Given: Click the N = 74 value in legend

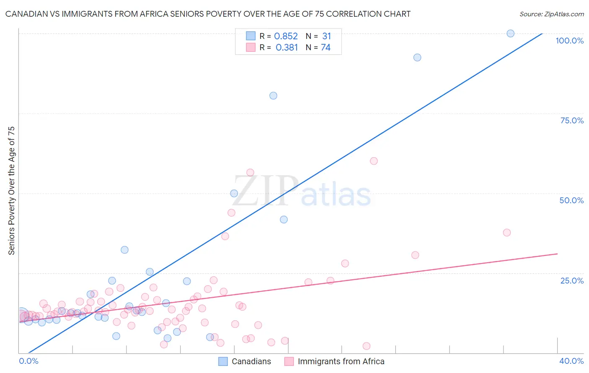Looking at the screenshot, I should (x=318, y=47).
